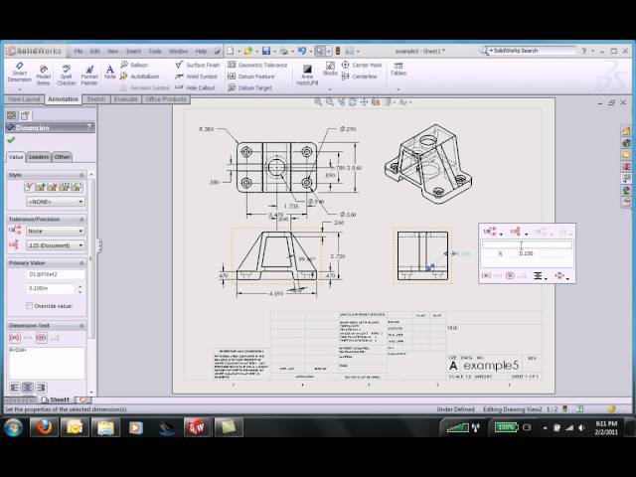Viewport: 636px width, 477px height.
Task: Left-justify dimension text
Action: pyautogui.click(x=15, y=388)
